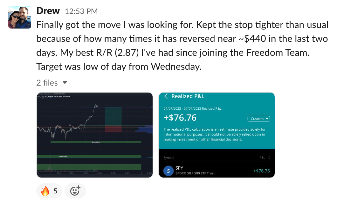
Task: Open the Custom date range dropdown
Action: [x=258, y=119]
